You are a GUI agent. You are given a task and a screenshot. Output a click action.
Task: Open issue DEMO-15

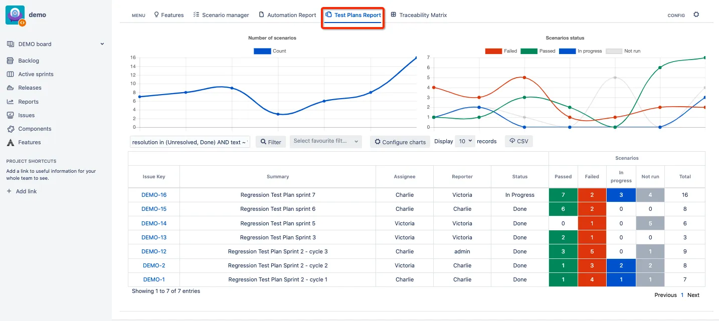tap(154, 209)
